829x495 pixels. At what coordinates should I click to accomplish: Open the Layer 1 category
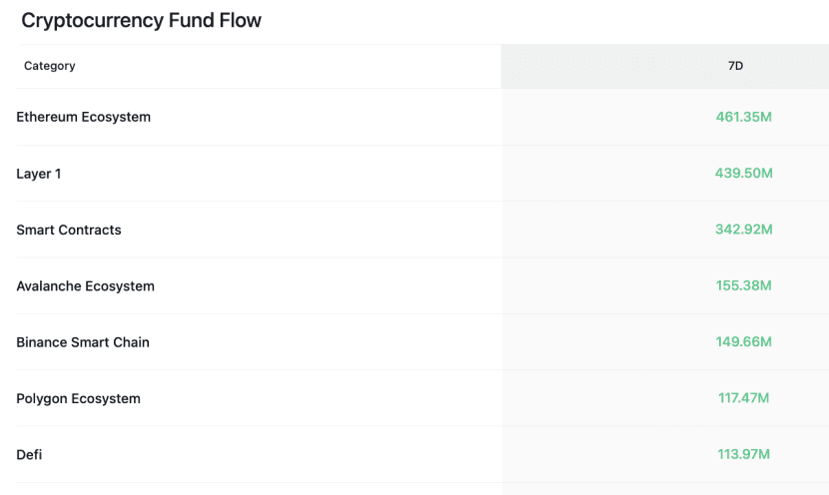coord(38,174)
